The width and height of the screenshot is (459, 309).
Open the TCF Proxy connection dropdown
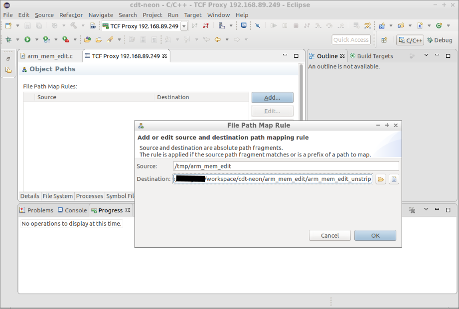(x=184, y=26)
